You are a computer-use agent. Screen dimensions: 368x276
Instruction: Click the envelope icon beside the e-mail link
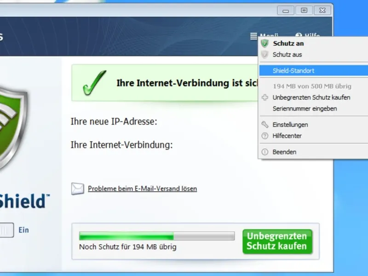click(x=77, y=189)
